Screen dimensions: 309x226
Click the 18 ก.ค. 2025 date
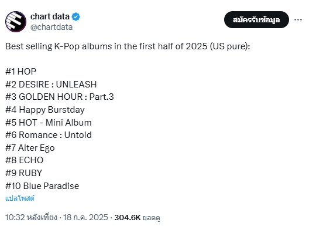click(x=85, y=217)
